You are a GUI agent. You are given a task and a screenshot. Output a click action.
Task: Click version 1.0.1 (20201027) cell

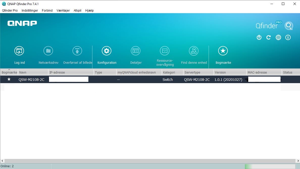click(x=228, y=80)
